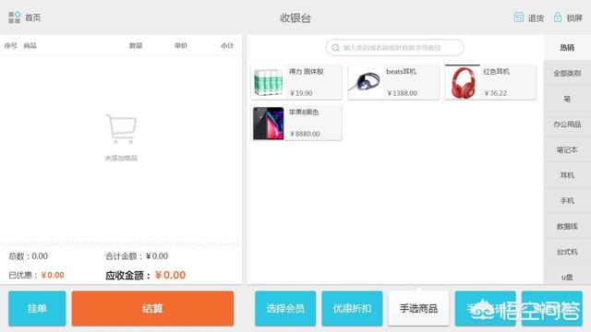Click the 总数 0.00 text
This screenshot has height=332, width=591.
pyautogui.click(x=28, y=256)
